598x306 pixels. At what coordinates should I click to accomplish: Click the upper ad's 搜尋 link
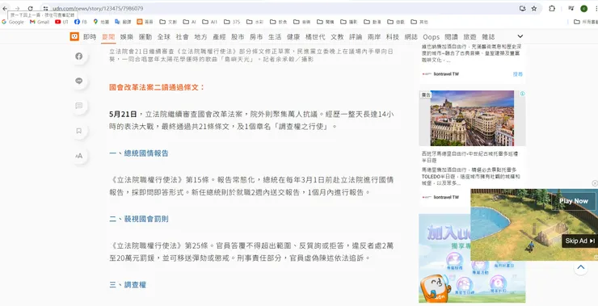[517, 74]
